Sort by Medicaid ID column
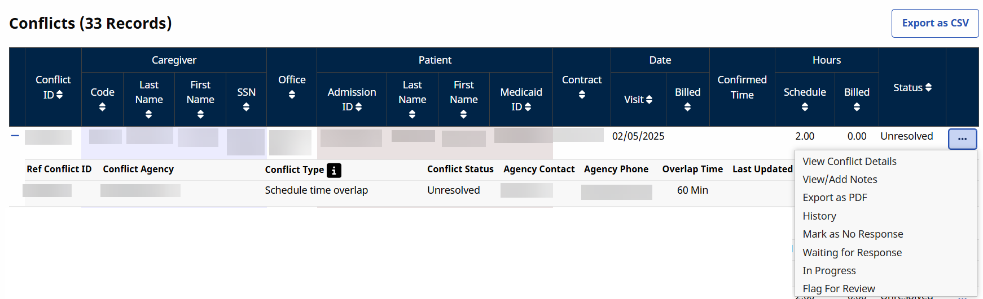The height and width of the screenshot is (299, 983). click(528, 107)
